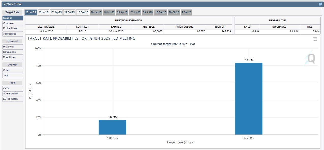Image resolution: width=324 pixels, height=150 pixels.
Task: Open ESTR Watch tool
Action: click(x=13, y=99)
